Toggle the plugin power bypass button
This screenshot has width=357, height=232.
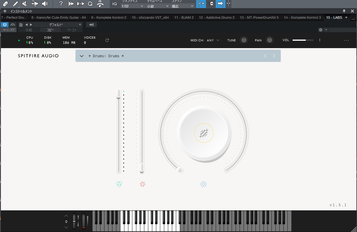click(x=5, y=25)
